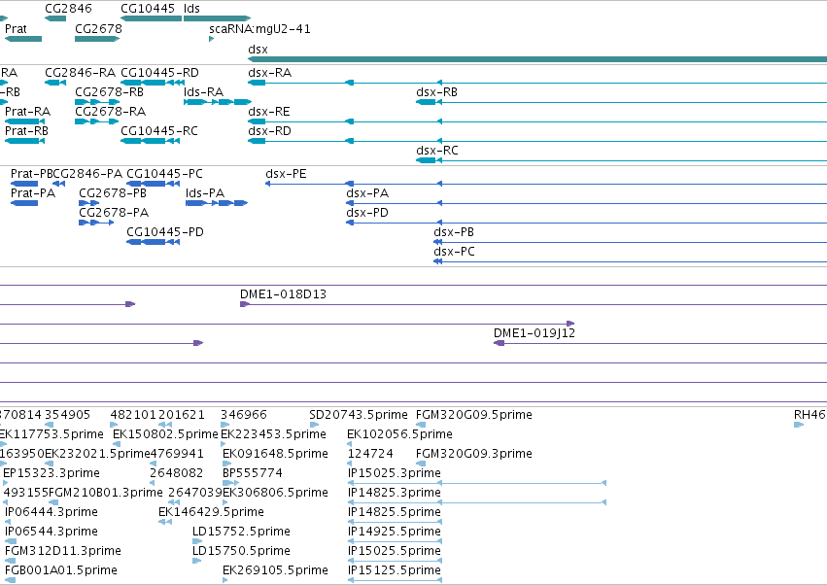Select EST IP14825.3prime label
The height and width of the screenshot is (585, 827).
click(394, 493)
